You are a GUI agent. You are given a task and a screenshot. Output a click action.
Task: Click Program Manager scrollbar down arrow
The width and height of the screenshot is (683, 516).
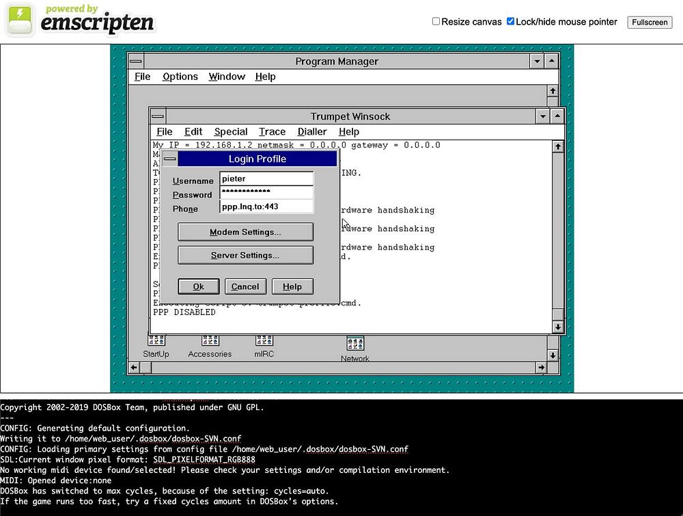553,355
